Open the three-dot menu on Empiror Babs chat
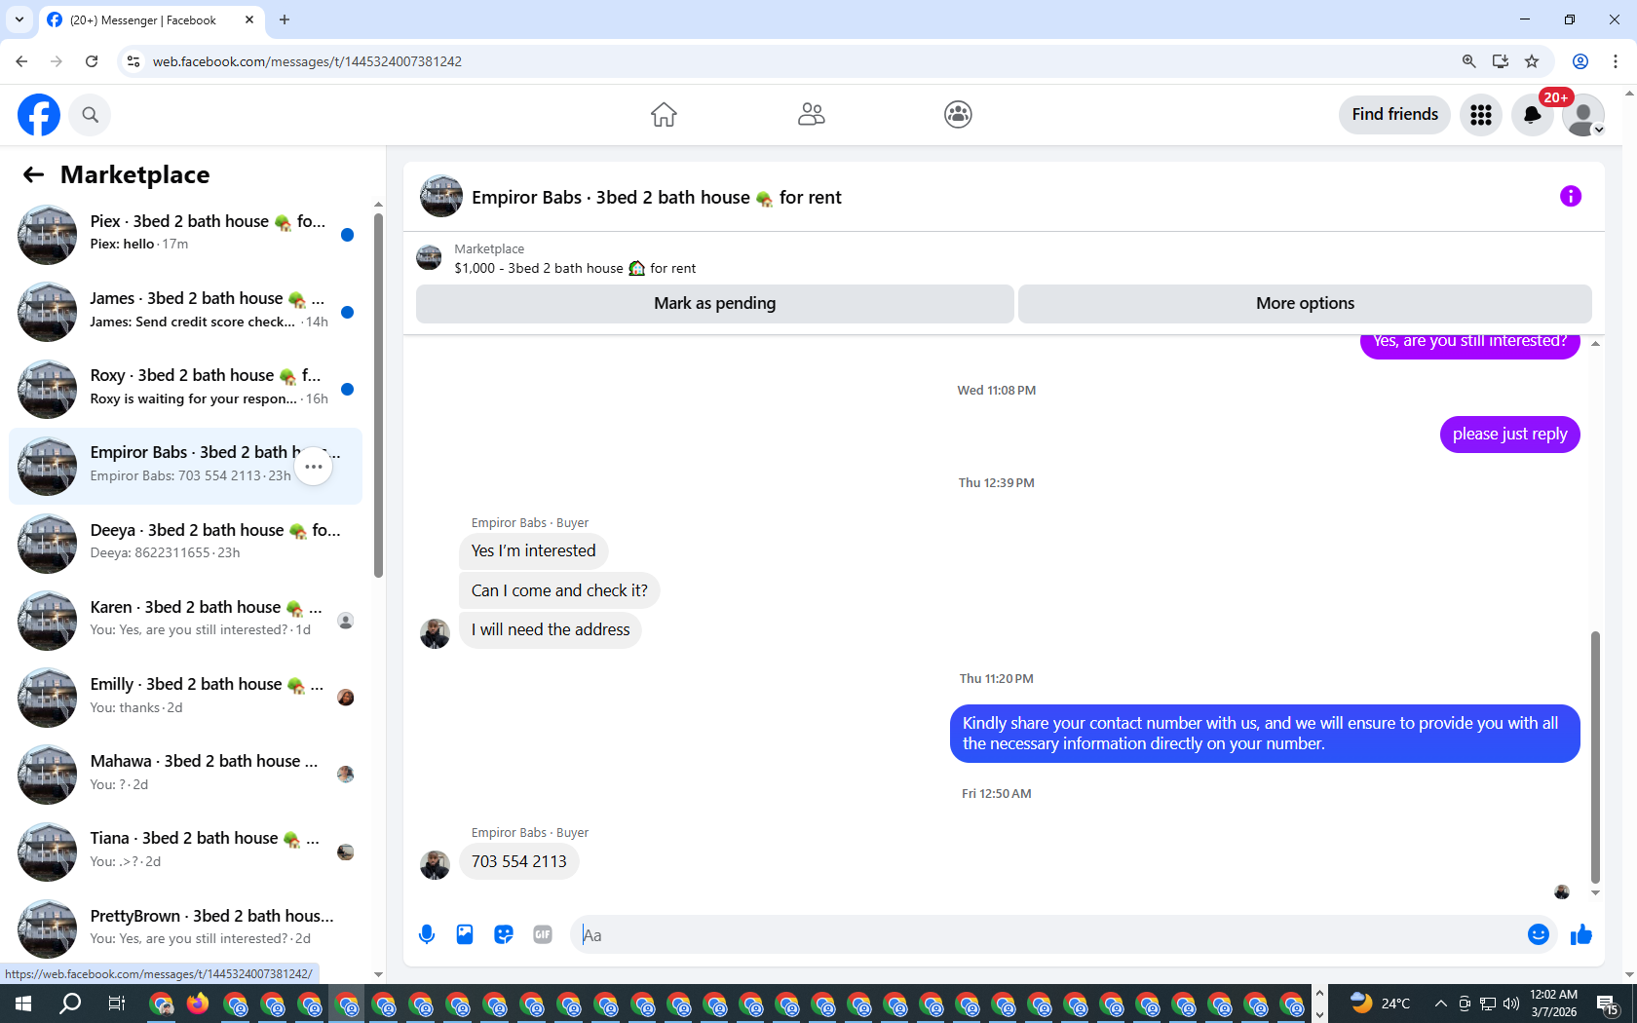Image resolution: width=1637 pixels, height=1023 pixels. [313, 467]
